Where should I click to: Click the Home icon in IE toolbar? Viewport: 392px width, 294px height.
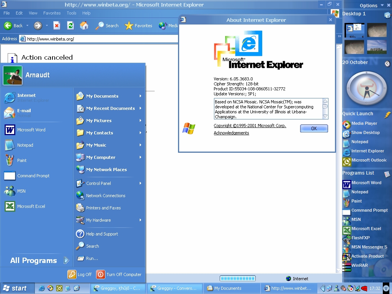(x=84, y=26)
